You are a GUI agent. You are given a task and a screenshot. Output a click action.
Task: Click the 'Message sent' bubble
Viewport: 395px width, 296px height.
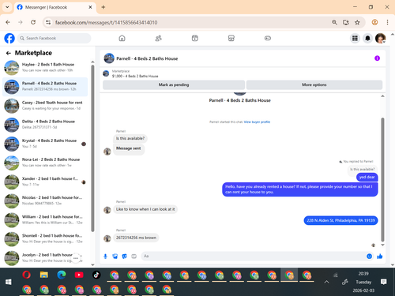coord(129,148)
